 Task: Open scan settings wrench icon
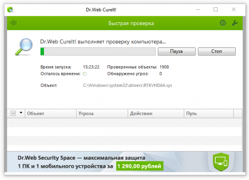pyautogui.click(x=235, y=23)
